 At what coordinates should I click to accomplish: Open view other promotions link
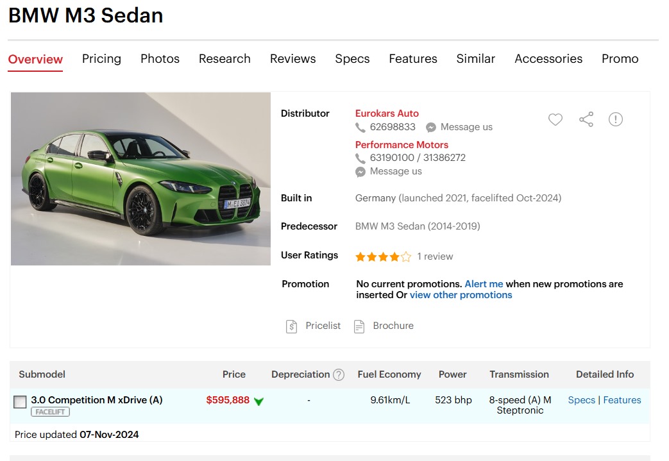pos(461,295)
